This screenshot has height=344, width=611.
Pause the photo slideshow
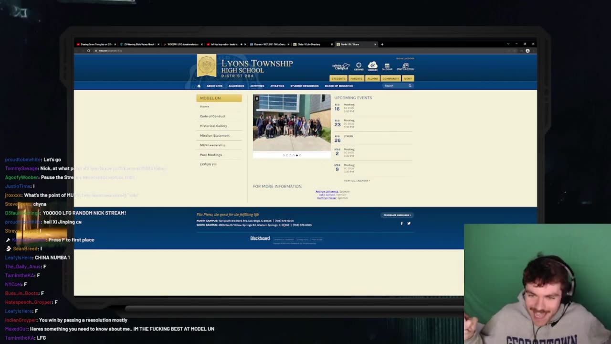pyautogui.click(x=257, y=98)
